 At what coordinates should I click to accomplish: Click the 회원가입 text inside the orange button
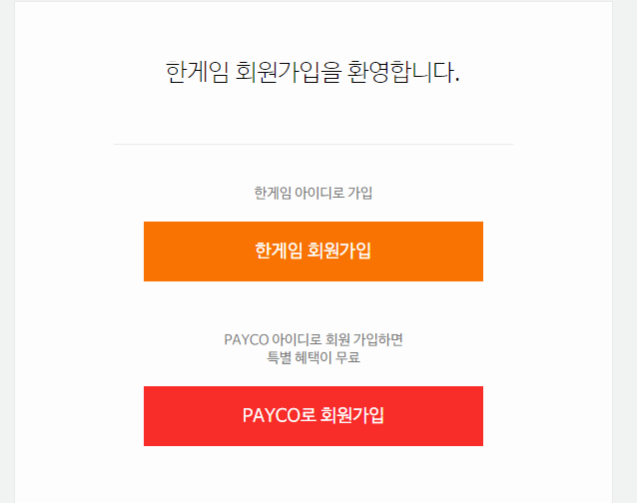point(338,251)
